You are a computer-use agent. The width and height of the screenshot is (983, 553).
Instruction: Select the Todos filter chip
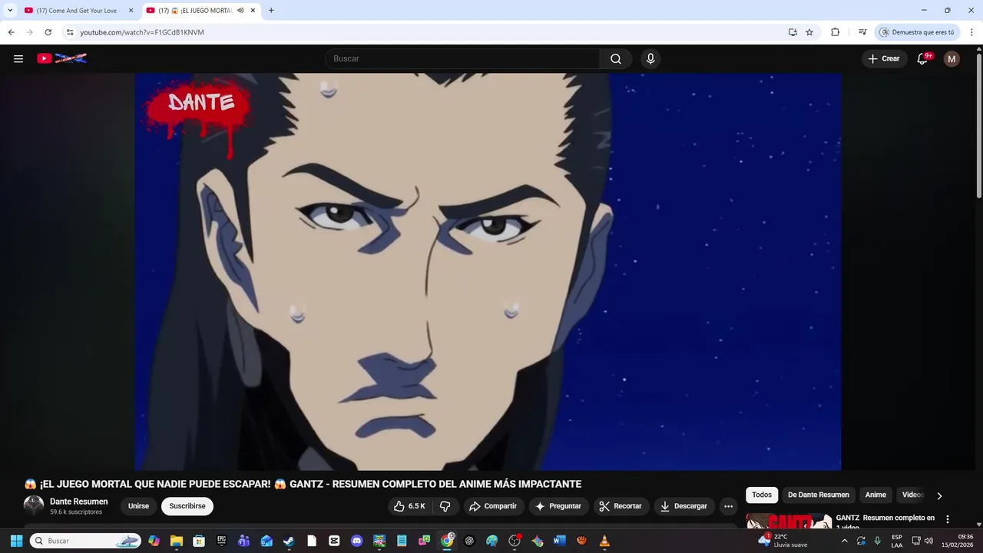pos(762,495)
